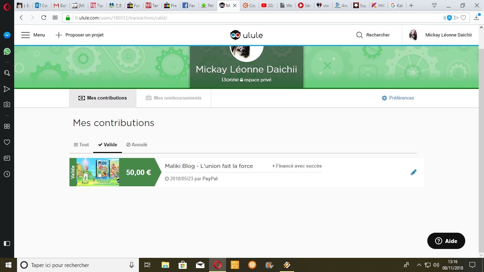Screen dimensions: 484x272
Task: Open Maliki Blog - L'union fait la force
Action: [209, 166]
